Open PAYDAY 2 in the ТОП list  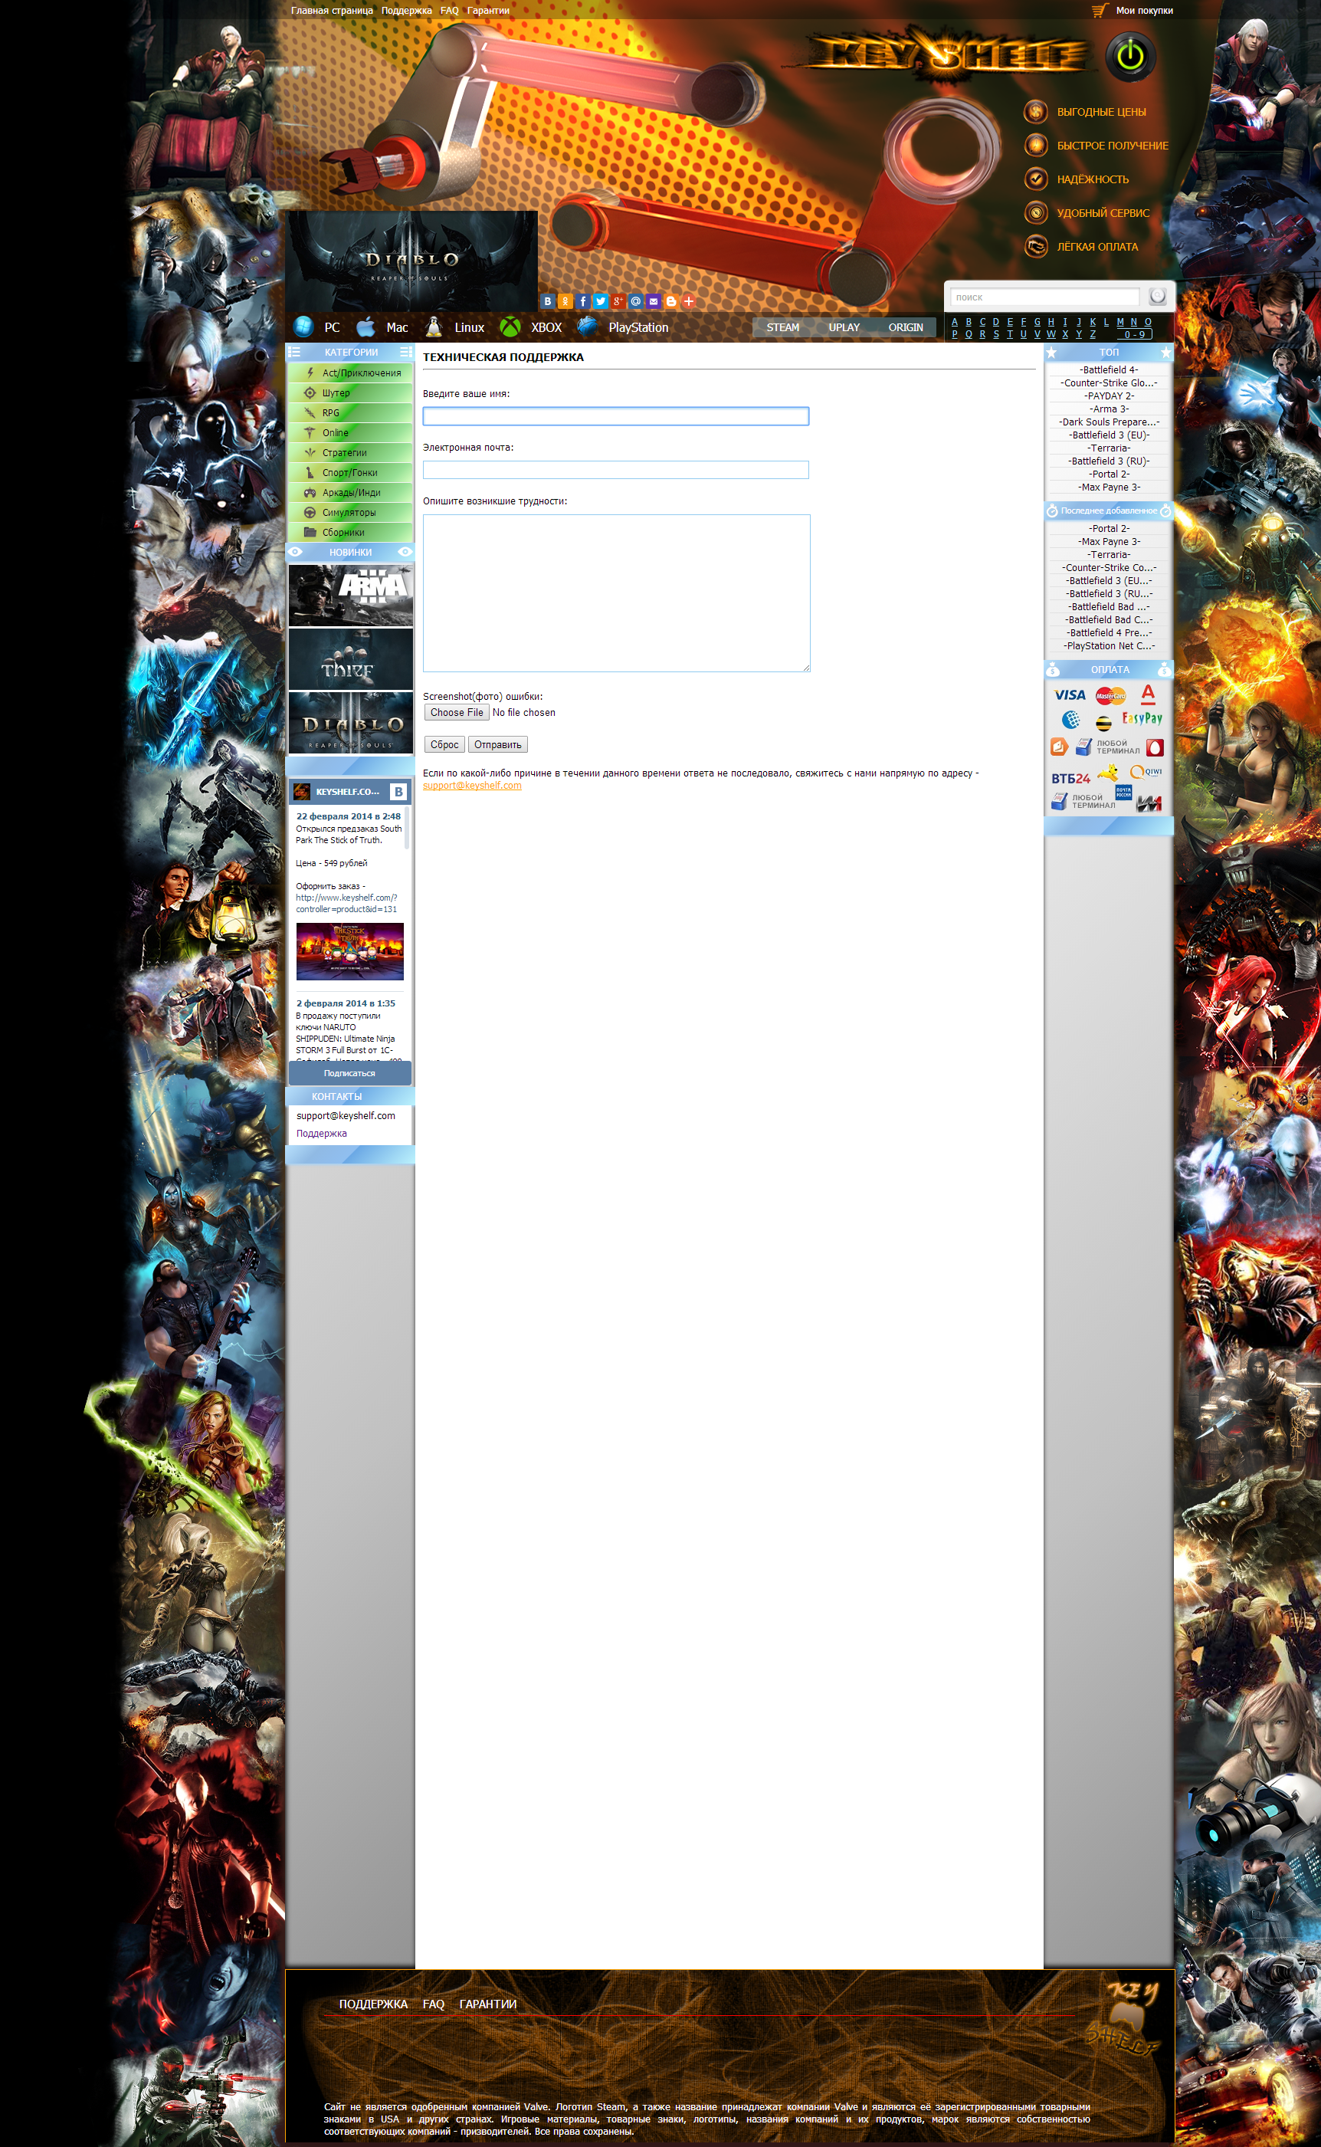coord(1109,397)
